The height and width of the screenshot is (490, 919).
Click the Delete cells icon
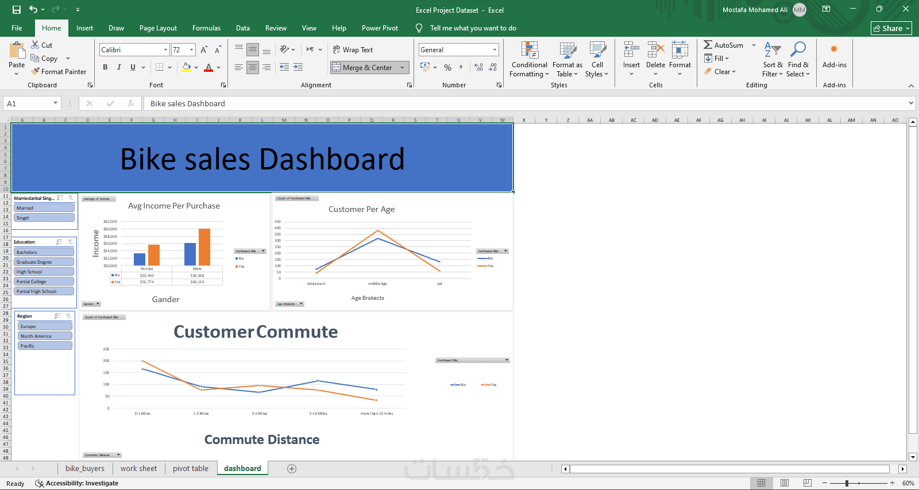655,51
